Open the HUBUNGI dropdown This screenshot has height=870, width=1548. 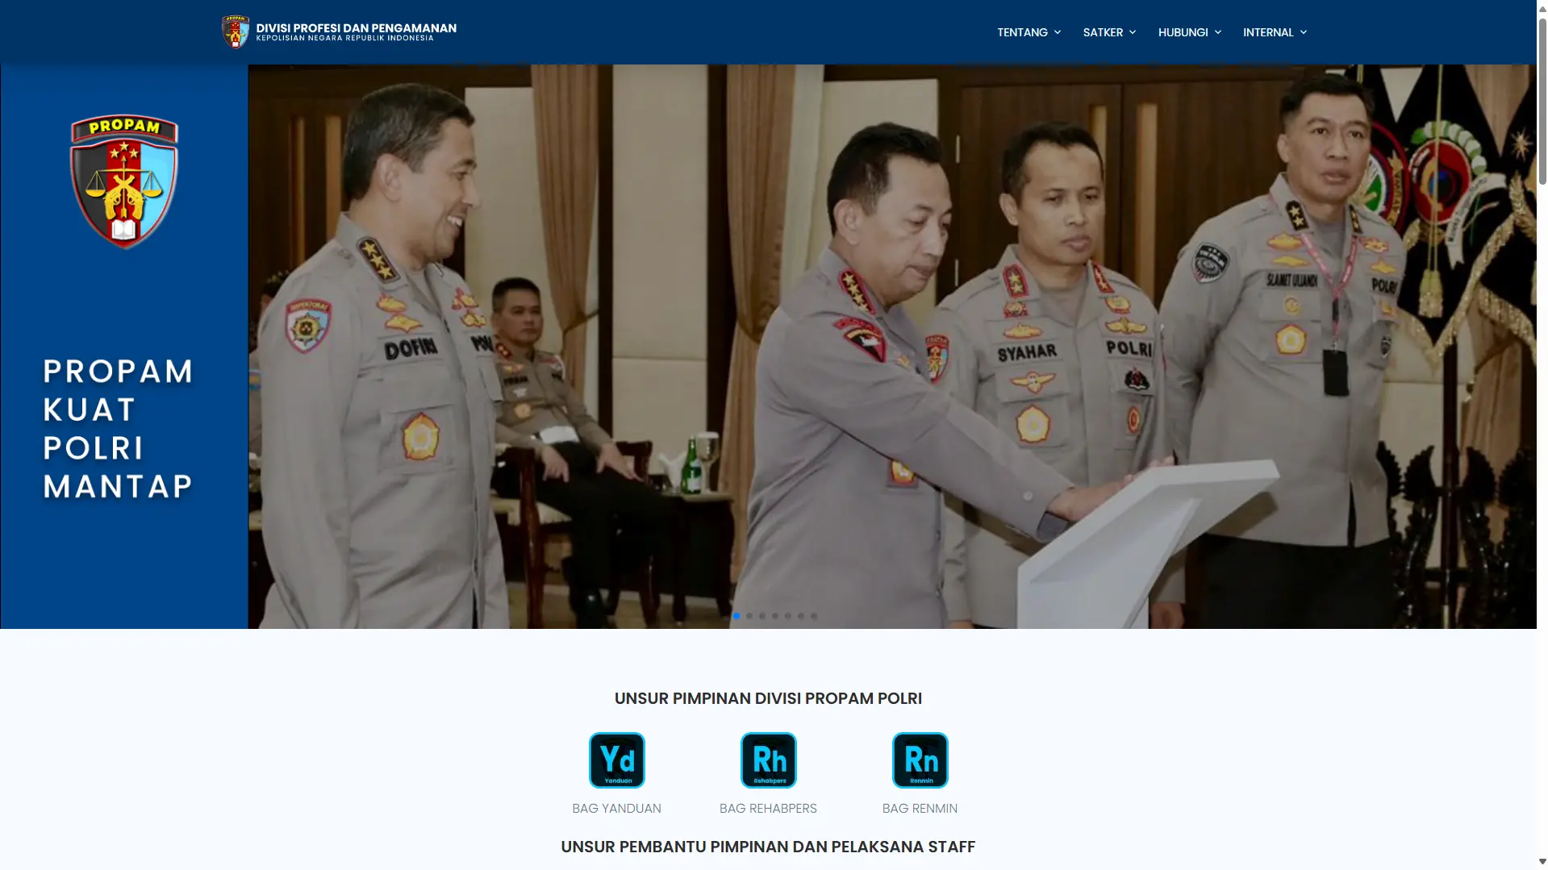1183,32
